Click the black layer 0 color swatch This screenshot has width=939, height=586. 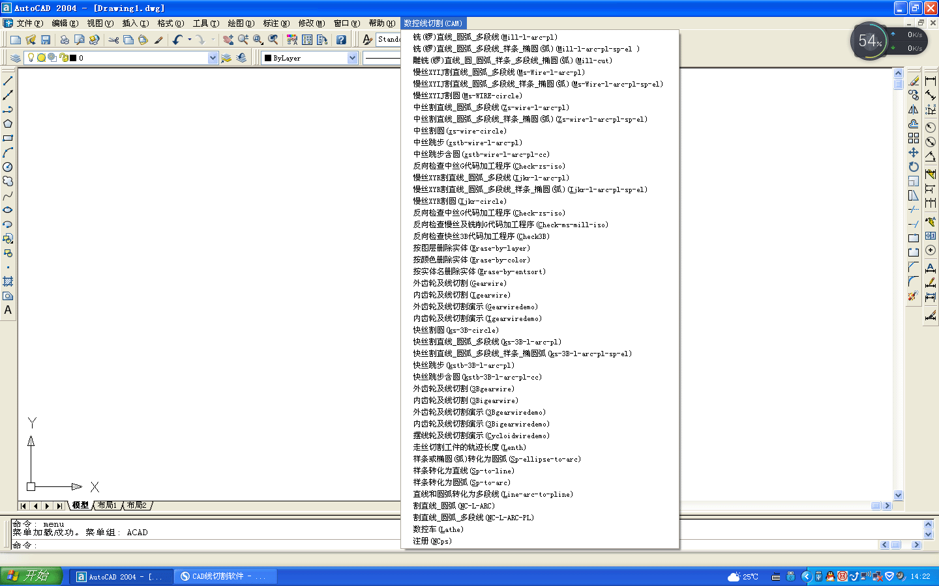73,58
